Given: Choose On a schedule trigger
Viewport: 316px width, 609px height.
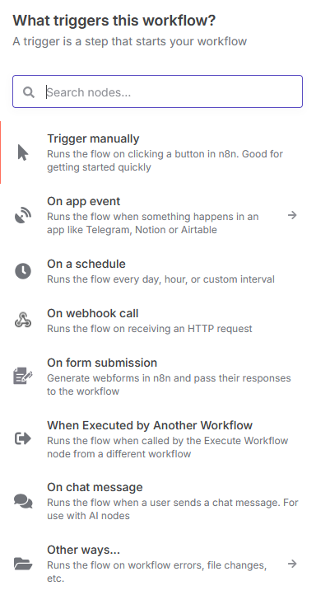Looking at the screenshot, I should coord(86,264).
